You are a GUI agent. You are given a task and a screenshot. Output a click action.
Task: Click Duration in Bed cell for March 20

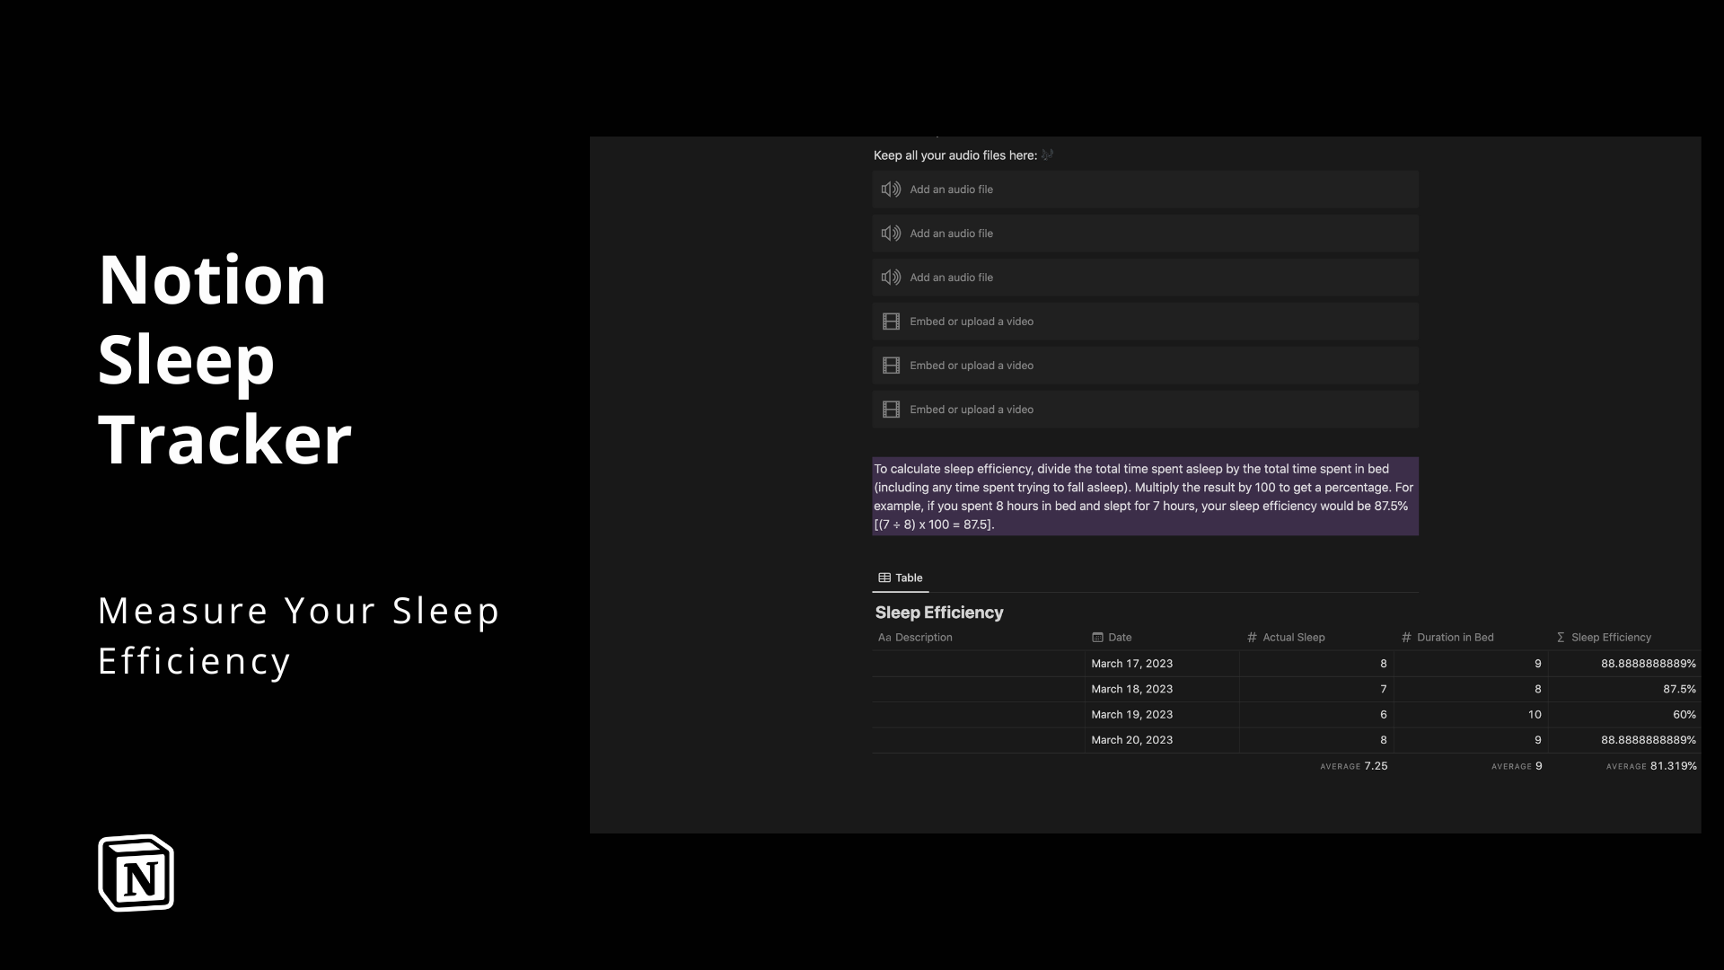tap(1471, 740)
